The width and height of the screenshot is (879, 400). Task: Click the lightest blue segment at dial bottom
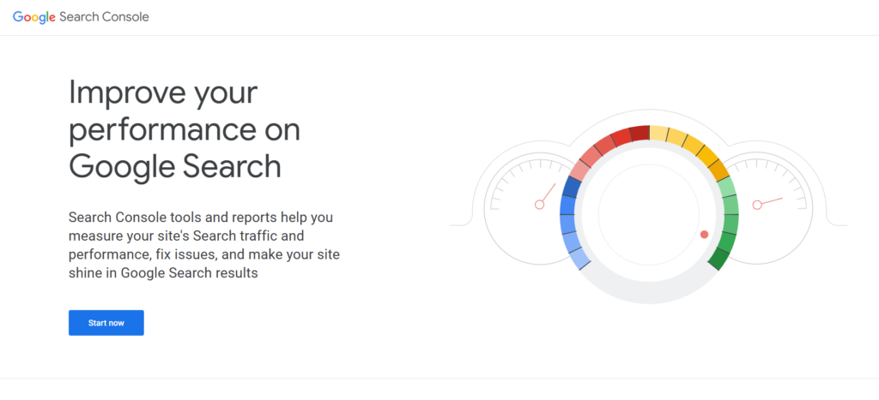point(579,259)
